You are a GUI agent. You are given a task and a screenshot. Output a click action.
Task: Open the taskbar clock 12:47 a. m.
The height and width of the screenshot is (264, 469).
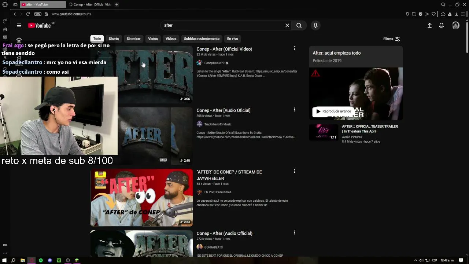click(447, 260)
